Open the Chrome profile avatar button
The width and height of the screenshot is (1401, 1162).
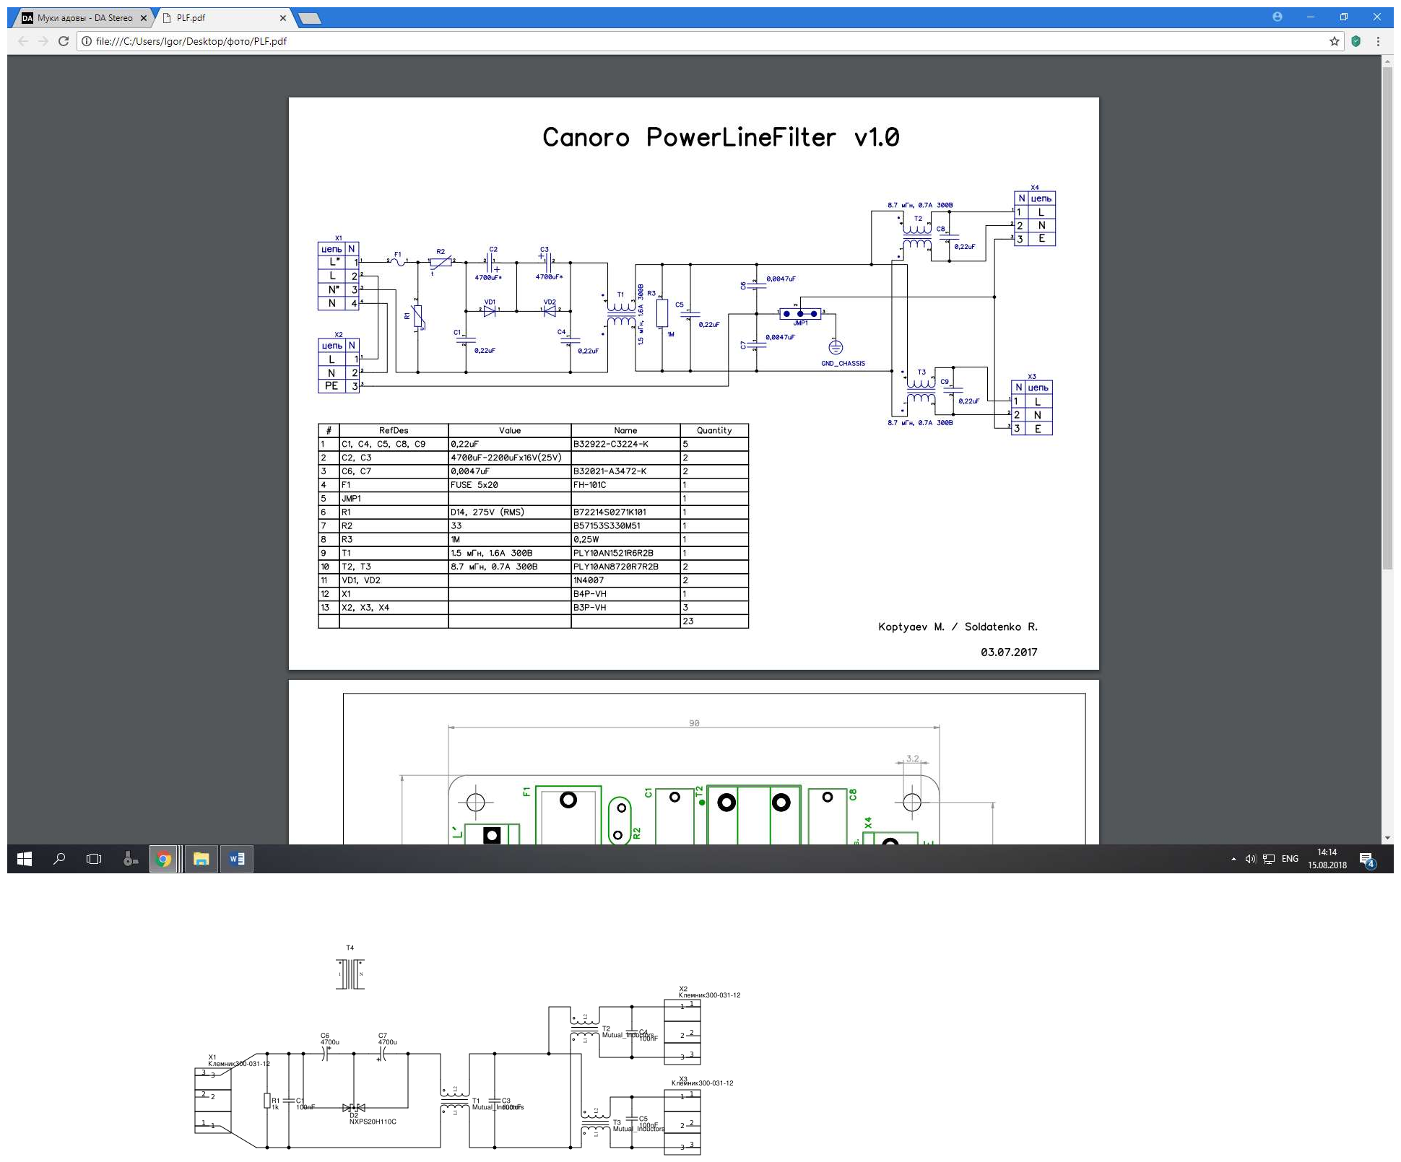pos(1278,17)
